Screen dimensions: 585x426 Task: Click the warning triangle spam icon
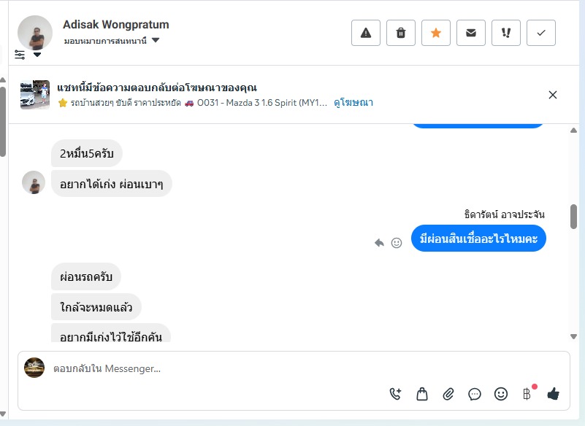(366, 33)
